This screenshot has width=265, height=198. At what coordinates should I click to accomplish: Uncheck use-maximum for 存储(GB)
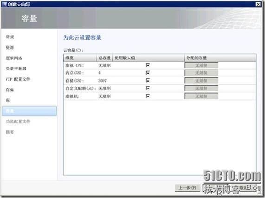148,80
